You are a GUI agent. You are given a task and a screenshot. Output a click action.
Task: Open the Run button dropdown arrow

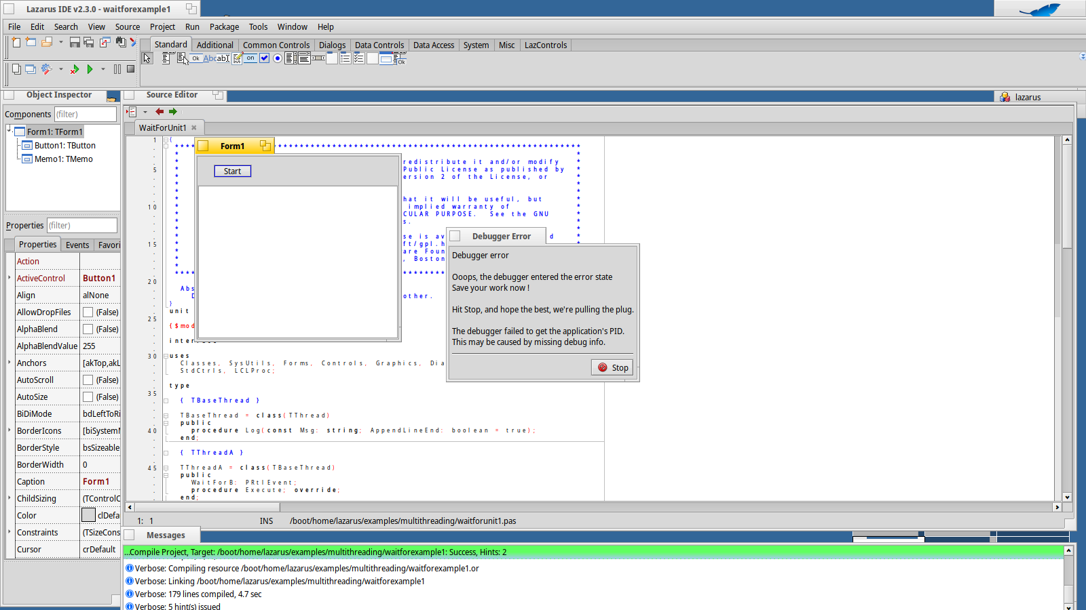(x=103, y=69)
